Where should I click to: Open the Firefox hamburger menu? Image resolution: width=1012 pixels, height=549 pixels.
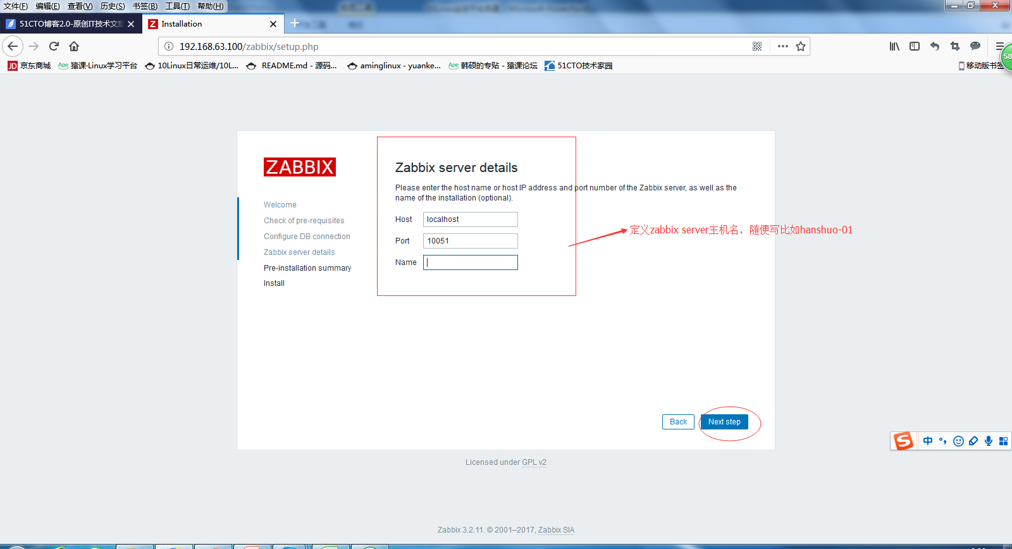(999, 46)
